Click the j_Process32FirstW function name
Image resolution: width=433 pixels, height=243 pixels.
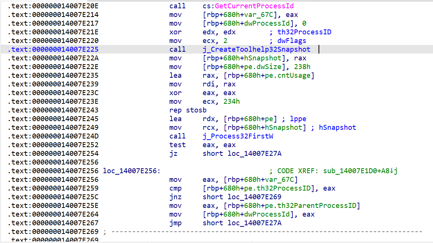click(x=238, y=136)
